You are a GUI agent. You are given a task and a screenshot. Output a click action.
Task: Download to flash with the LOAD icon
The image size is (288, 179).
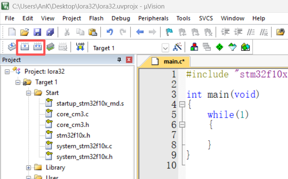(80, 46)
